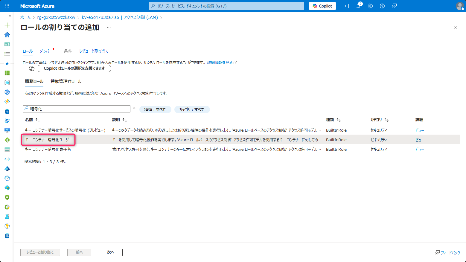Screen dimensions: 466x262
Task: Open the feedback icon in the top bar
Action: click(394, 6)
